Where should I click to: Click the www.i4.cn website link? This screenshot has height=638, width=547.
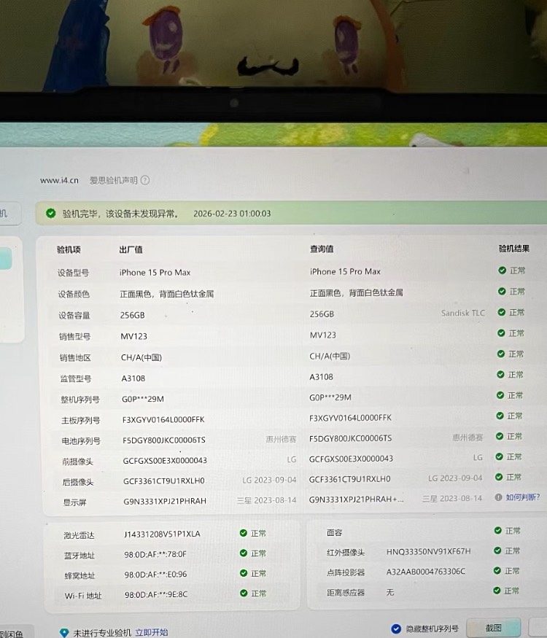(x=59, y=180)
